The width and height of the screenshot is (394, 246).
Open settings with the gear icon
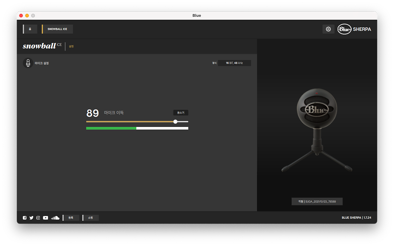coord(328,29)
